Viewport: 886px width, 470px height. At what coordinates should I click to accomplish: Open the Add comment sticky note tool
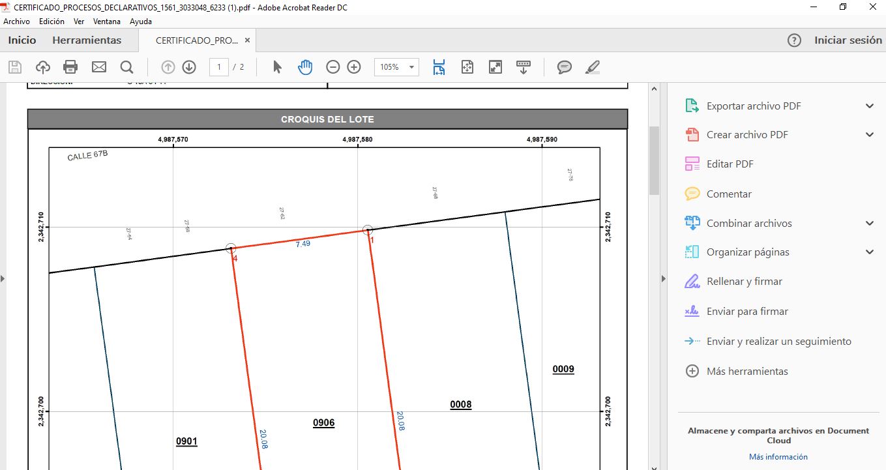[x=565, y=67]
